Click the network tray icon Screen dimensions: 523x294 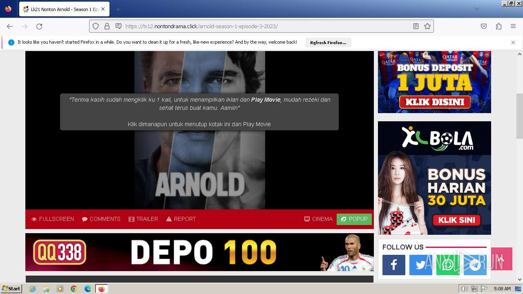coord(474,289)
